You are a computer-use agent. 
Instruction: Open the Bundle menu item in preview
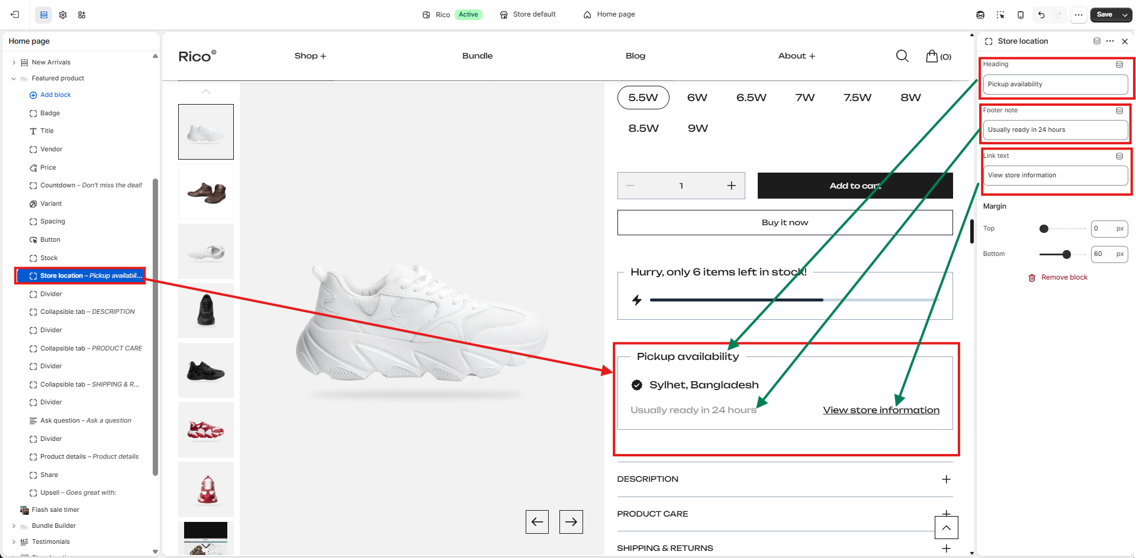[477, 56]
